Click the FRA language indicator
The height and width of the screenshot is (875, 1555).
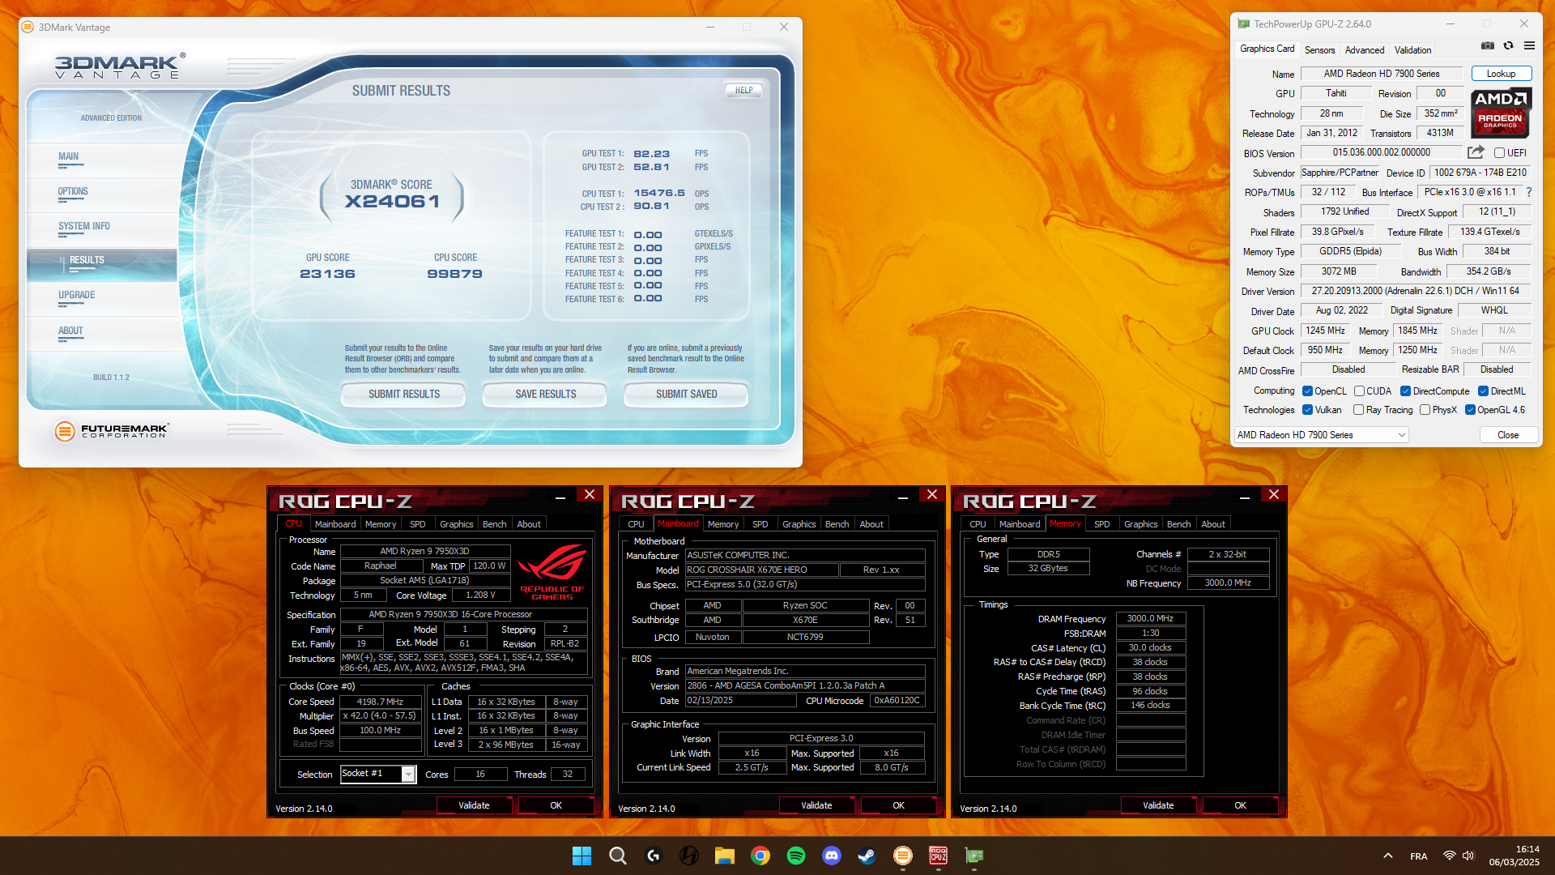point(1419,856)
